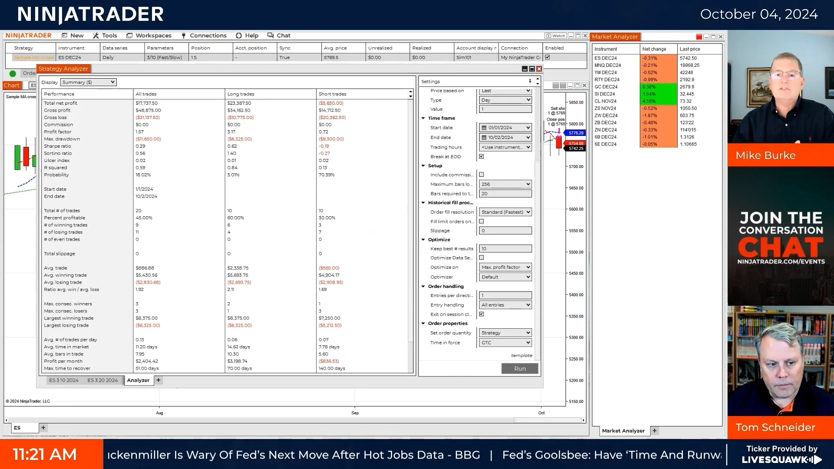Click calendar icon in Start date field
This screenshot has width=834, height=469.
coord(484,128)
